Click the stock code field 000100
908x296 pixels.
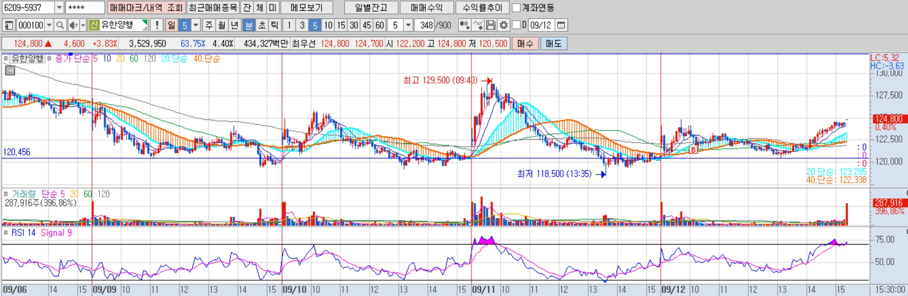(x=31, y=25)
